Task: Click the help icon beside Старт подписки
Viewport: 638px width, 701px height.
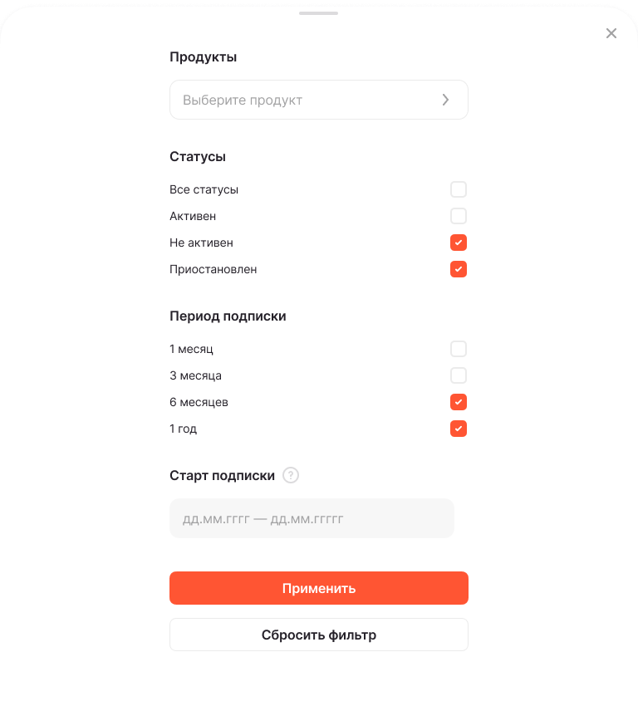Action: tap(291, 476)
